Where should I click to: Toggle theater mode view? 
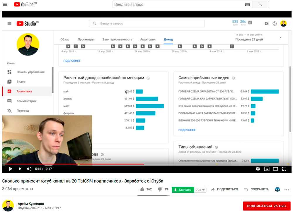point(275,169)
